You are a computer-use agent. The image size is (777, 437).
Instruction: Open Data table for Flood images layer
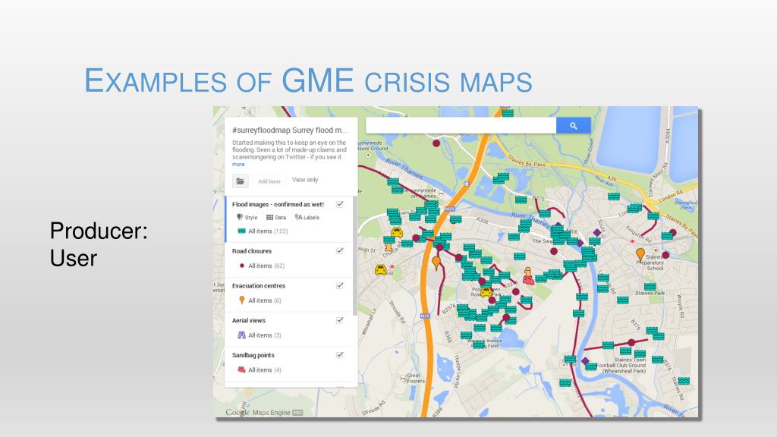276,217
